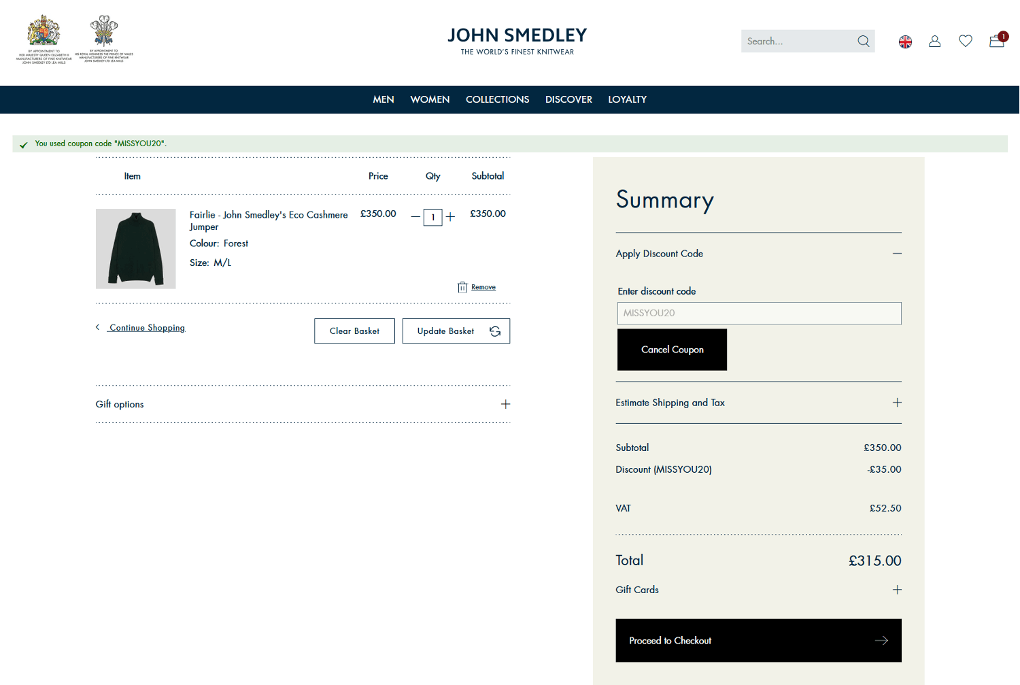Open the COLLECTIONS menu
1020x685 pixels.
pos(497,99)
